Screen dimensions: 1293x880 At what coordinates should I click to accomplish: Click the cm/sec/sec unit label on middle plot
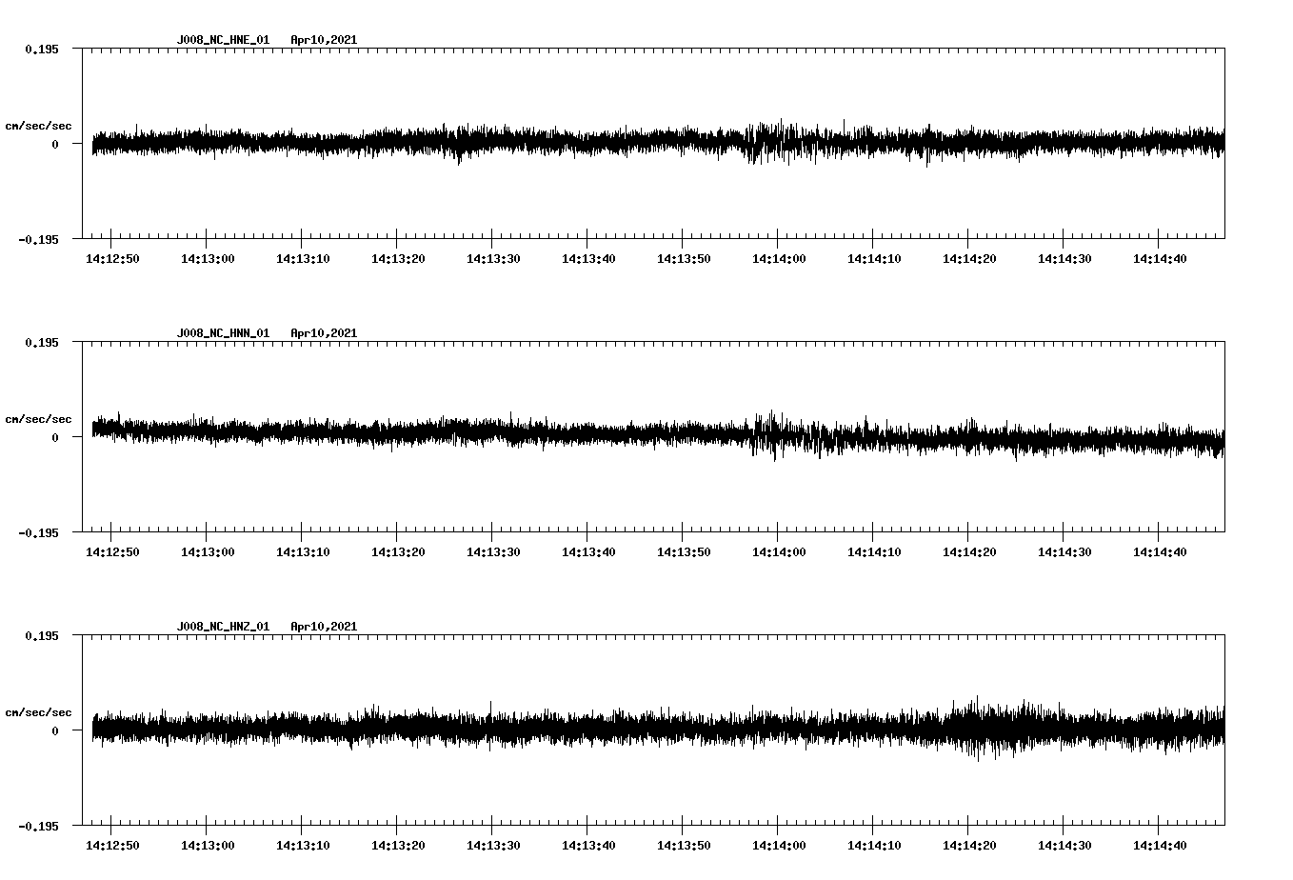pos(38,418)
